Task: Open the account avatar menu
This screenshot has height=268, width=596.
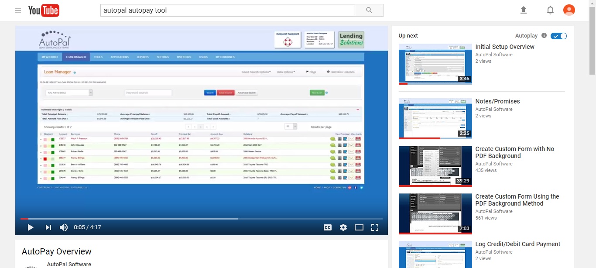Action: (569, 10)
